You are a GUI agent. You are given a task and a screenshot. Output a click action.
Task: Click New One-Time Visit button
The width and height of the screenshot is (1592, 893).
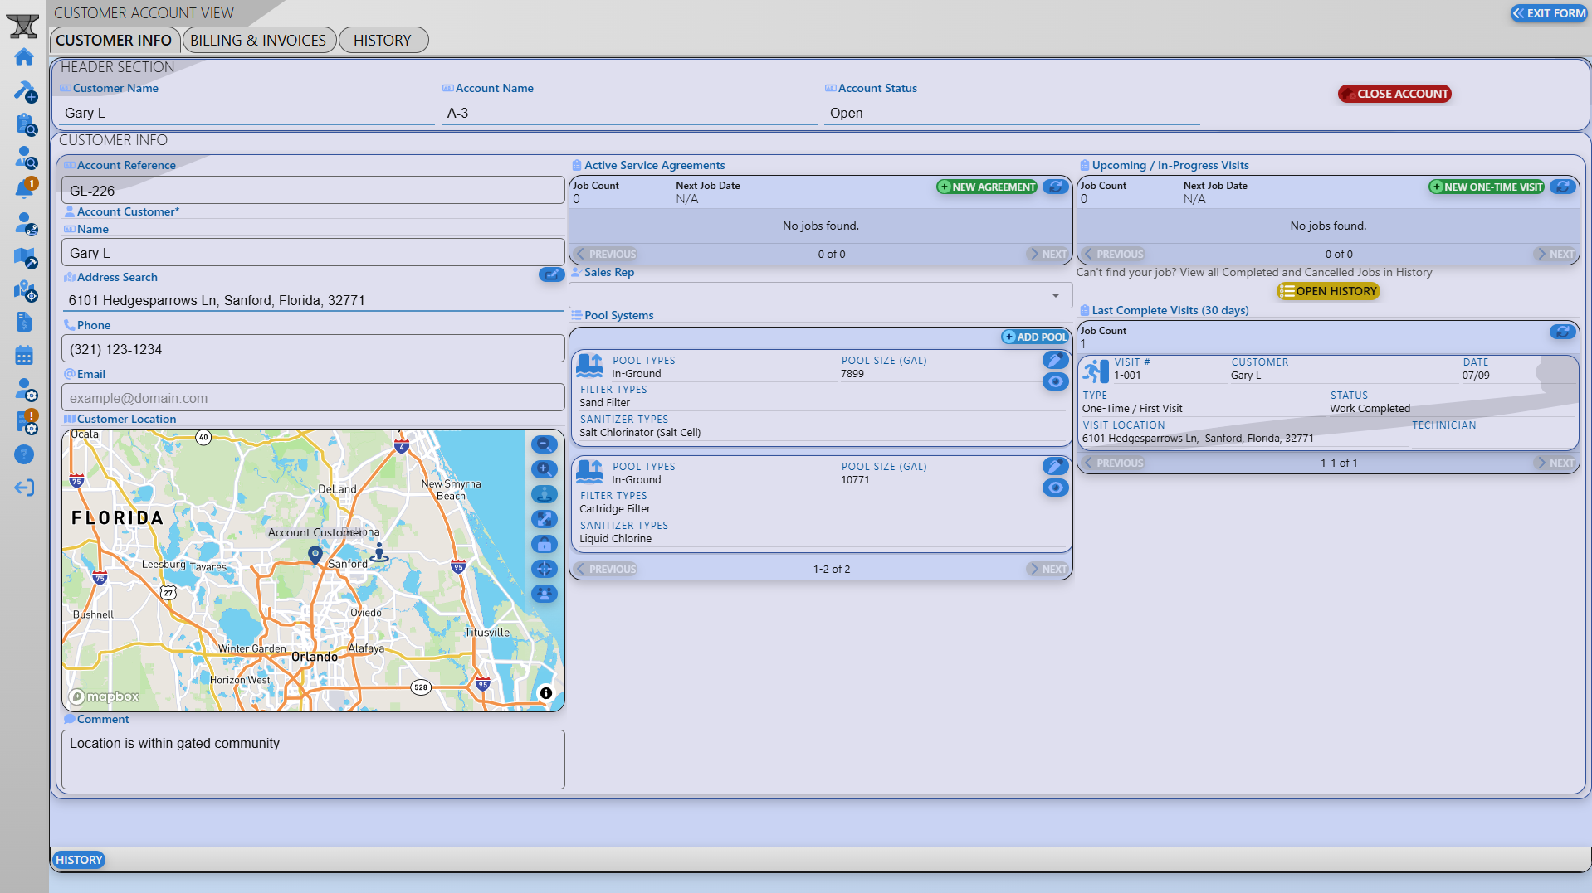tap(1487, 187)
